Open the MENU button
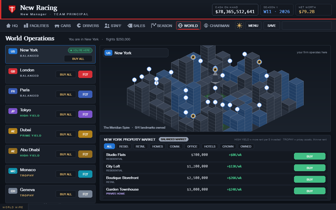Image resolution: width=336 pixels, height=210 pixels. pyautogui.click(x=253, y=25)
